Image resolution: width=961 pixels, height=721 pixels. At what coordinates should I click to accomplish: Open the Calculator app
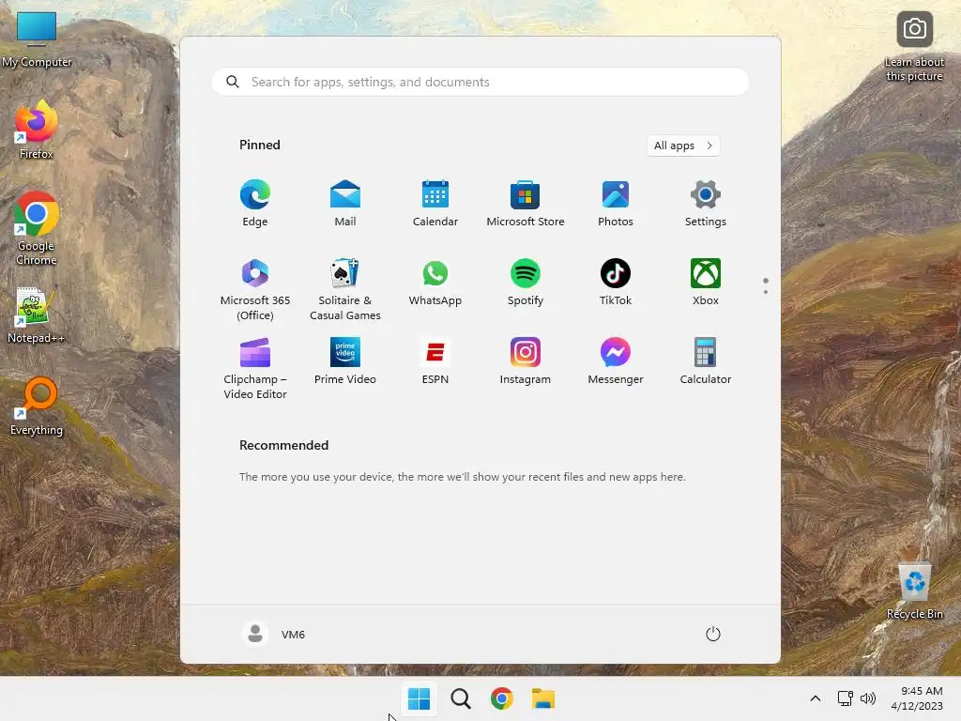[706, 361]
